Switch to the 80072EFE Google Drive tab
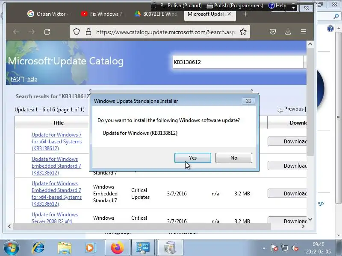The height and width of the screenshot is (256, 342). 156,14
